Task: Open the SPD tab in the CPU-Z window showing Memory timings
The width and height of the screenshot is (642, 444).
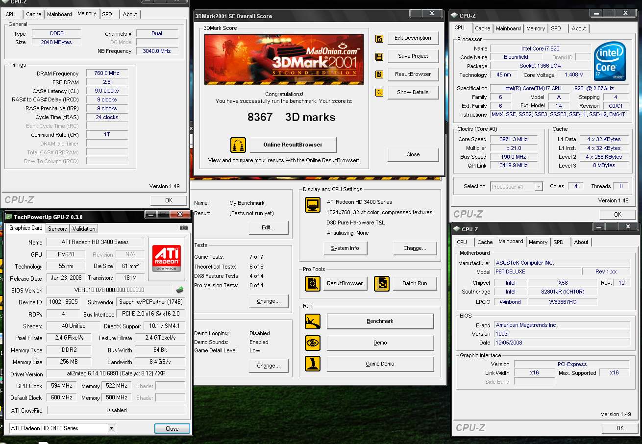Action: (x=107, y=14)
